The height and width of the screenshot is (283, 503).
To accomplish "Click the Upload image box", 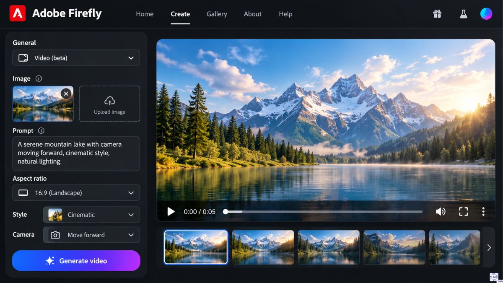I will pos(109,104).
